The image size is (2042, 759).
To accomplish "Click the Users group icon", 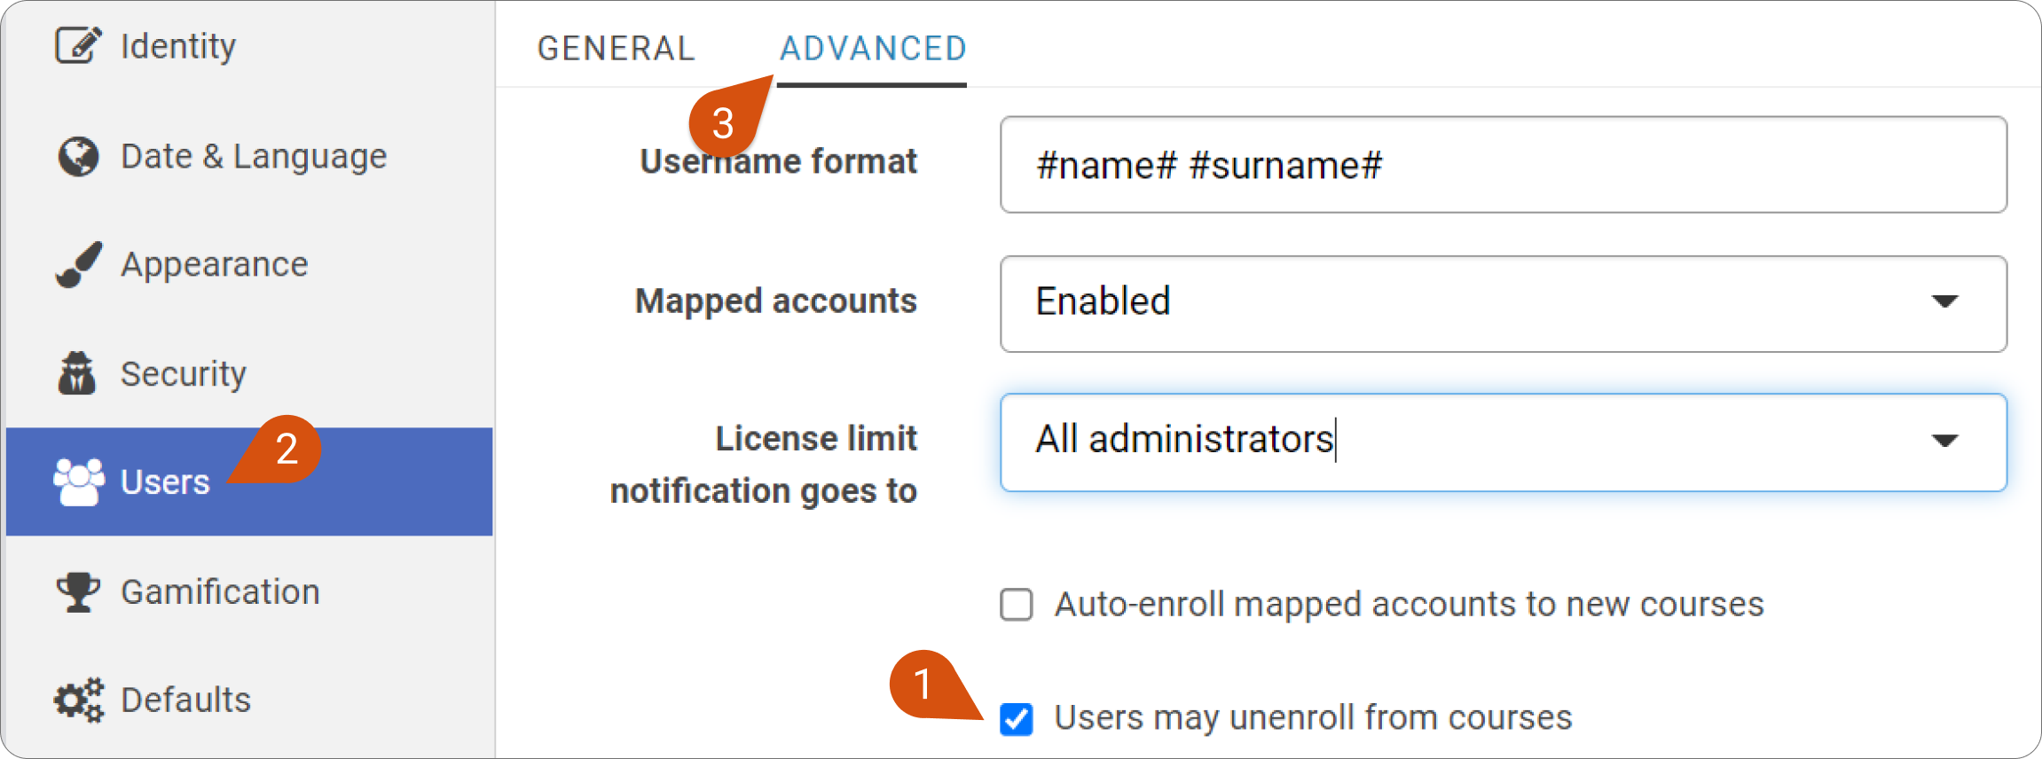I will [78, 481].
